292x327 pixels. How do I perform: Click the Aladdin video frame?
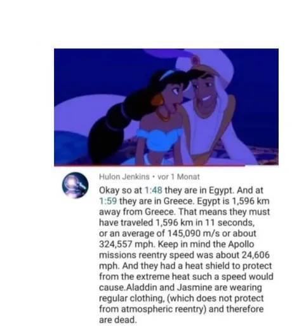point(166,107)
